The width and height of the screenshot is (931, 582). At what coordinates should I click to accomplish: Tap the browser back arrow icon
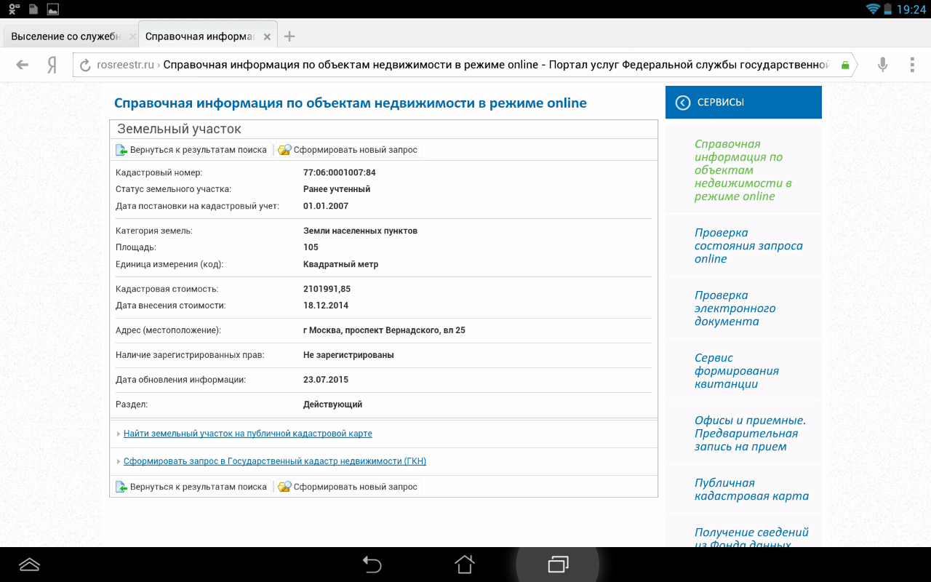pos(23,65)
